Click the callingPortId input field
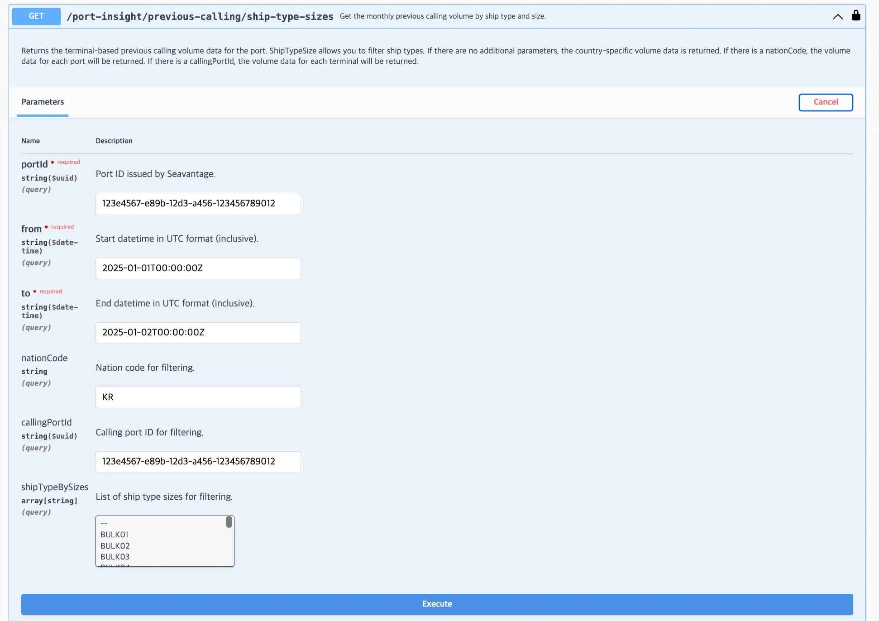 coord(198,462)
